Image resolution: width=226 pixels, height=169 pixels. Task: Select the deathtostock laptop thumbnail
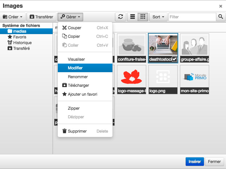(x=163, y=48)
